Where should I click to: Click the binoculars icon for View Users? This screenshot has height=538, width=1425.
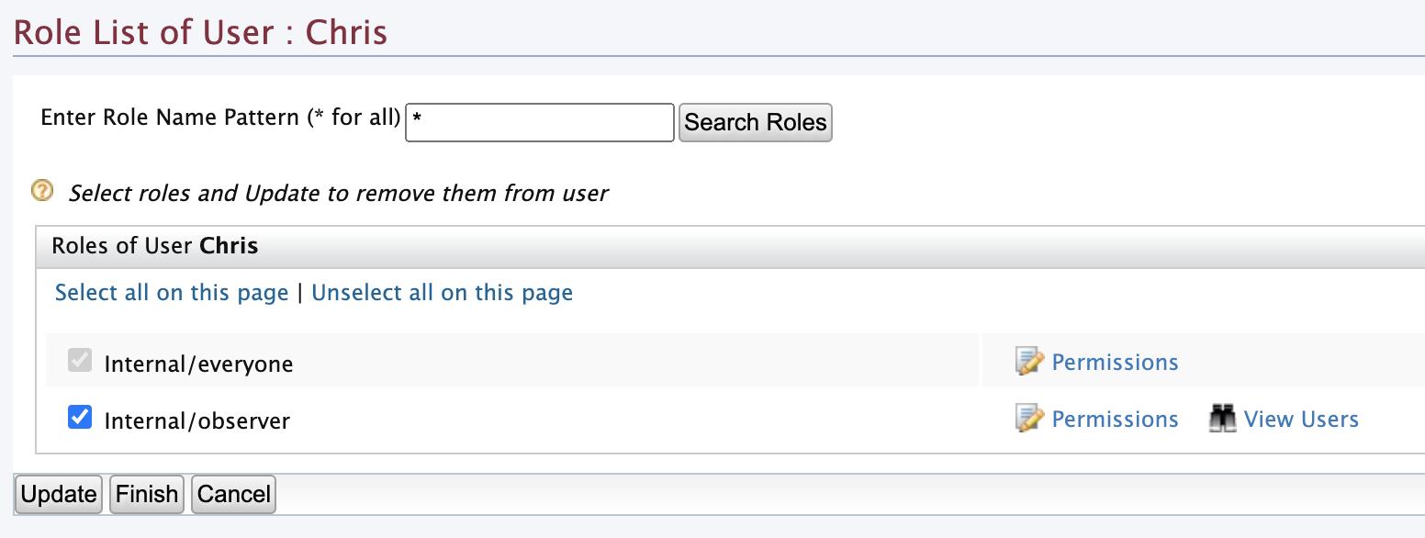pos(1222,419)
